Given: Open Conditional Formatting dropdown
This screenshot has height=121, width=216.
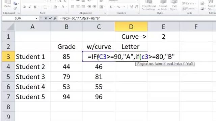Looking at the screenshot, I should pyautogui.click(x=149, y=5).
